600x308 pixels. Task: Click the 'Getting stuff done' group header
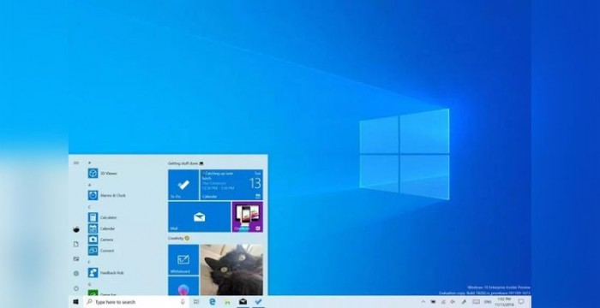coord(186,163)
